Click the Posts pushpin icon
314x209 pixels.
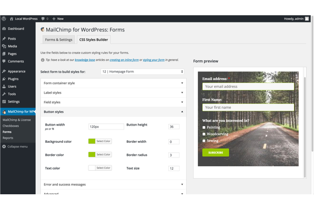pos(4,38)
